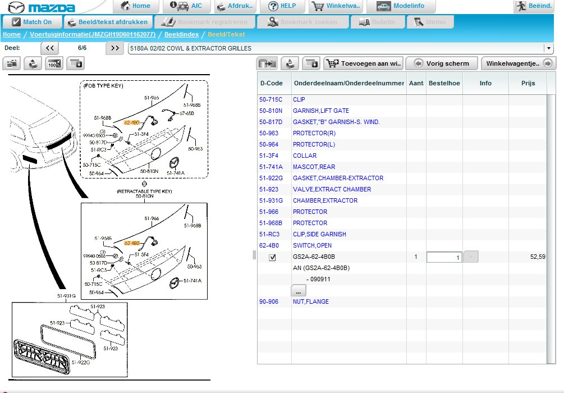
Task: Toggle the Match On button
Action: click(31, 22)
